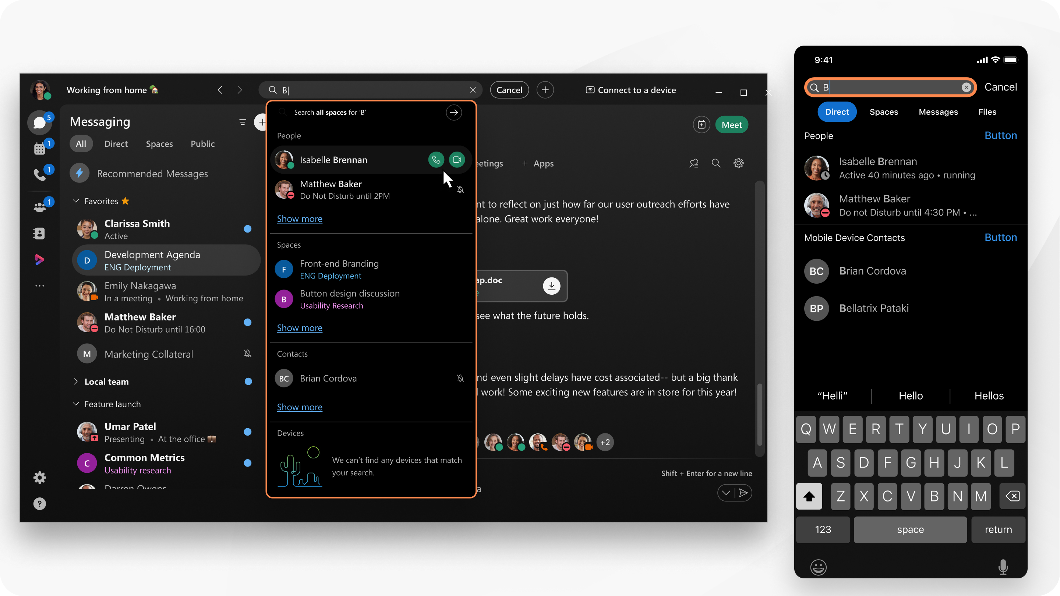Click the search icon in the channel header
This screenshot has height=596, width=1060.
(716, 163)
